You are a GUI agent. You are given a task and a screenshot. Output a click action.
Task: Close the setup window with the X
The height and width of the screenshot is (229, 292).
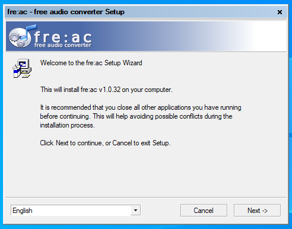pyautogui.click(x=280, y=12)
